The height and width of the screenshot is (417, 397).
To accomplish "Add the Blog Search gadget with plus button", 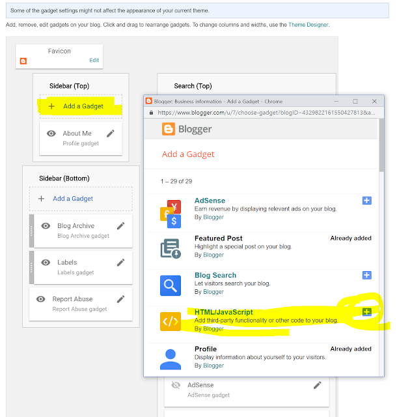I will tap(366, 275).
